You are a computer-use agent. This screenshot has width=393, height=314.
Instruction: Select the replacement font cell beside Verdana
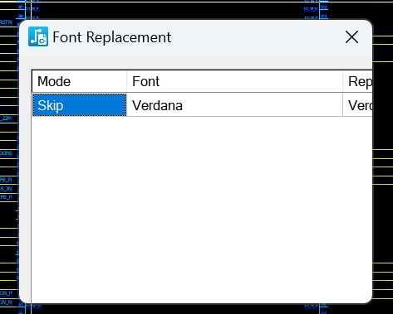tap(357, 105)
